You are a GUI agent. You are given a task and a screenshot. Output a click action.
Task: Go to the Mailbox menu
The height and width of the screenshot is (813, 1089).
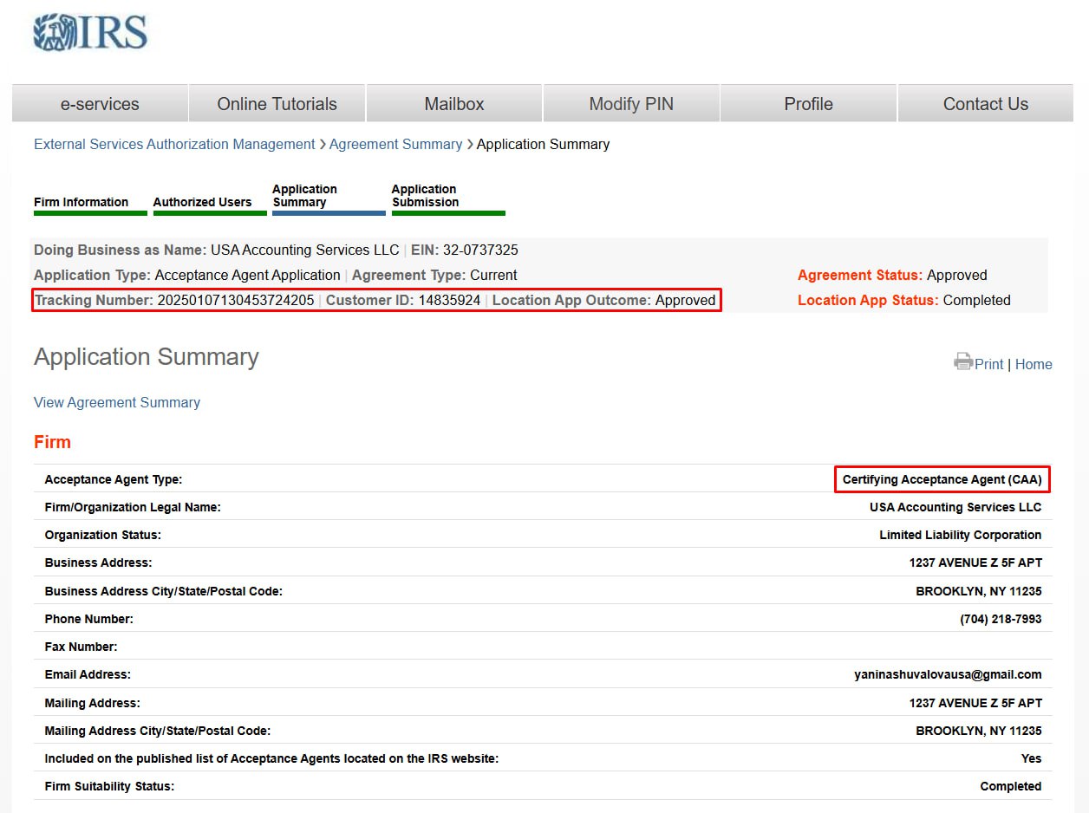454,104
